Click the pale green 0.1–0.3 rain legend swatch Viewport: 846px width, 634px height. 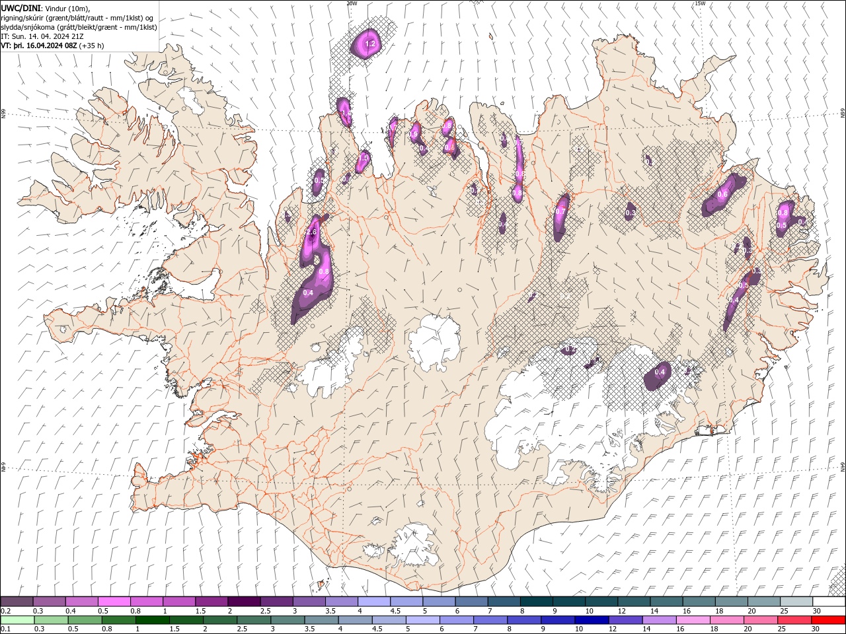[17, 620]
